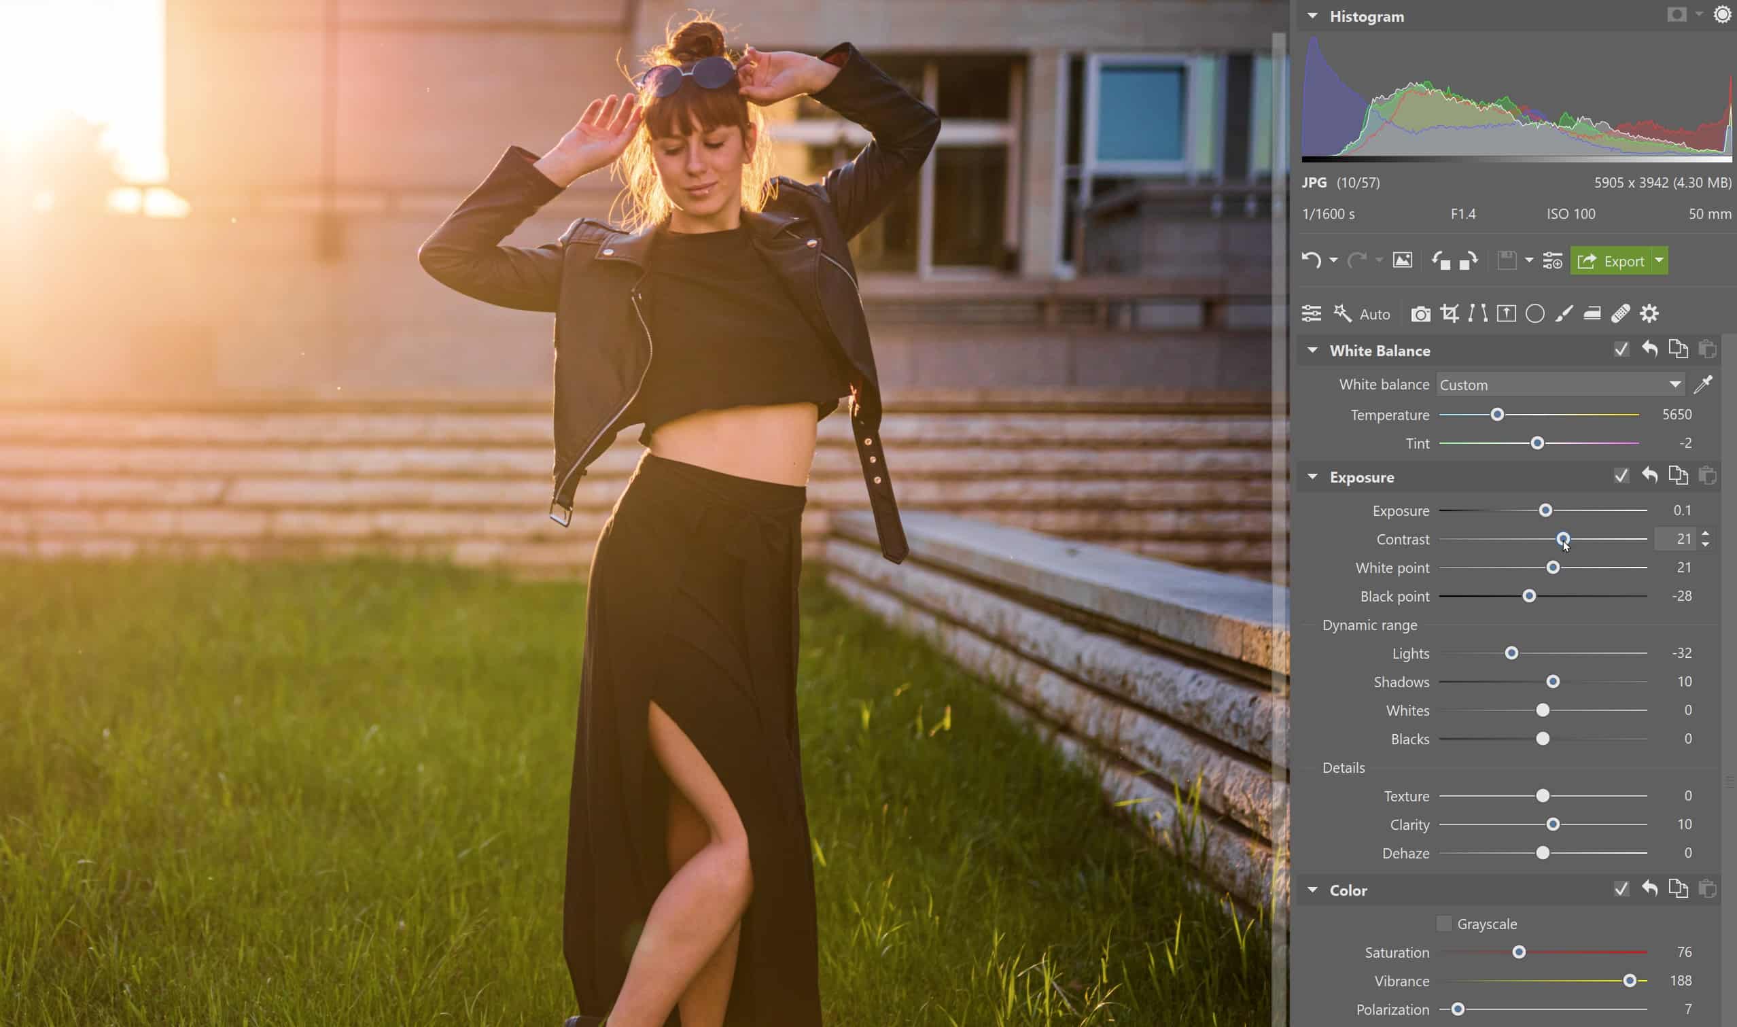Copy the Exposure settings

click(1677, 476)
